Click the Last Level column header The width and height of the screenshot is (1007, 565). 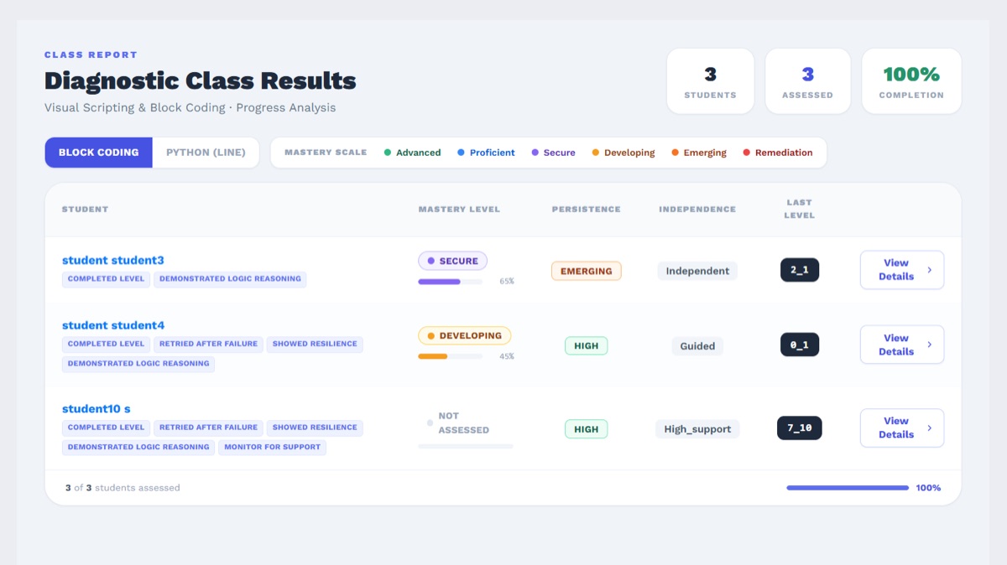(800, 209)
